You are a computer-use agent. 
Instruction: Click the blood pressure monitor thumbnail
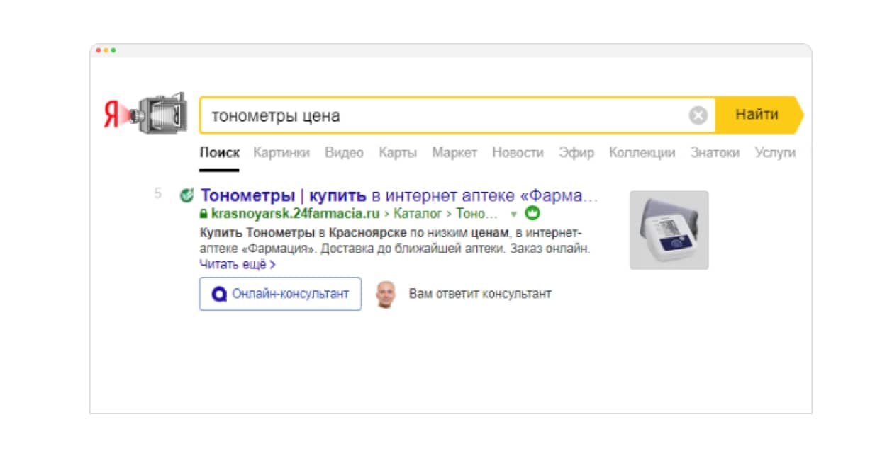(669, 230)
